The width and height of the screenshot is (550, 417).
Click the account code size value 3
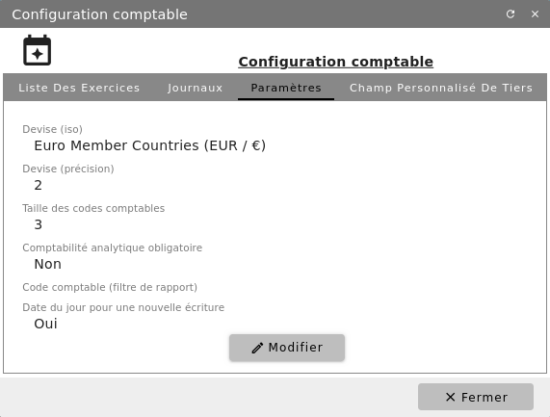(x=38, y=224)
